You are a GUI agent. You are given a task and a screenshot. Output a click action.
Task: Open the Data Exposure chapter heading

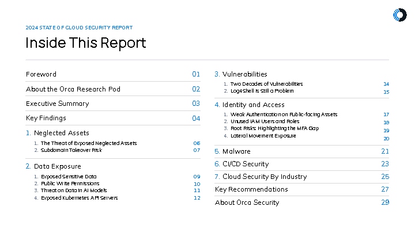click(53, 166)
